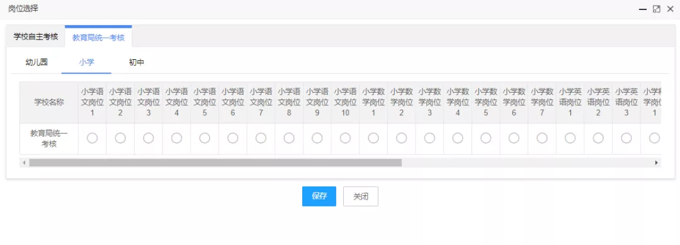Click the 教育局统一考核 row label
The width and height of the screenshot is (680, 245).
(49, 139)
